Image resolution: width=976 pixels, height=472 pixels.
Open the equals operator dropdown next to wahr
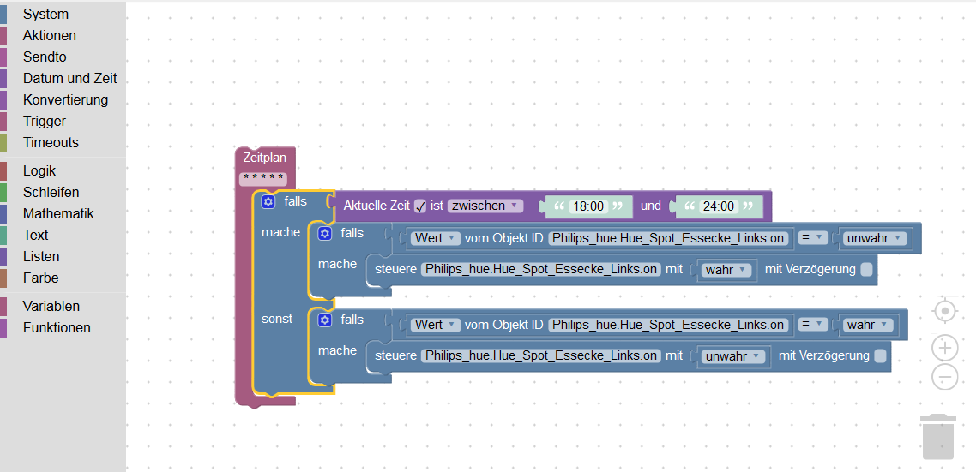[x=814, y=325]
